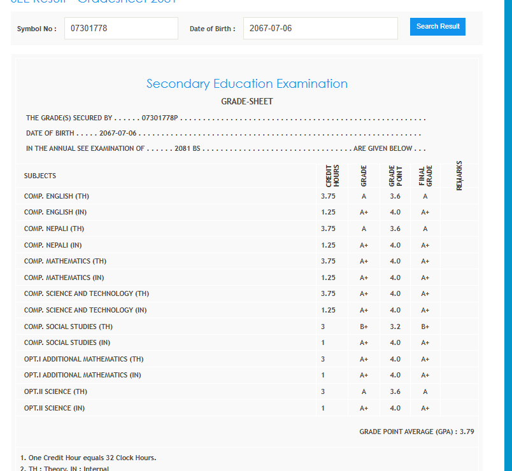Click OPT.I ADDITIONAL MATHEMATICS (IN) subject
This screenshot has height=471, width=512.
point(83,376)
